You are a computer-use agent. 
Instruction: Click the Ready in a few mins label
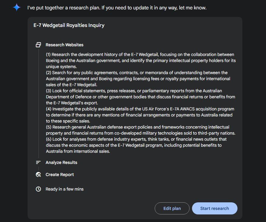(65, 189)
